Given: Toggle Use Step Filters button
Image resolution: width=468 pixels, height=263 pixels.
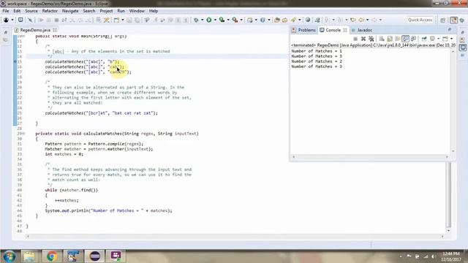Looking at the screenshot, I should tap(107, 20).
